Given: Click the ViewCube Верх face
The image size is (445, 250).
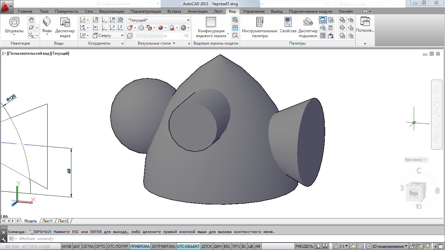Looking at the screenshot, I should coord(414,193).
